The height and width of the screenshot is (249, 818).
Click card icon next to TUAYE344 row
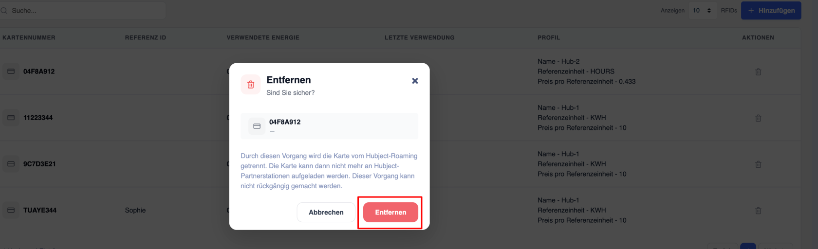coord(11,210)
